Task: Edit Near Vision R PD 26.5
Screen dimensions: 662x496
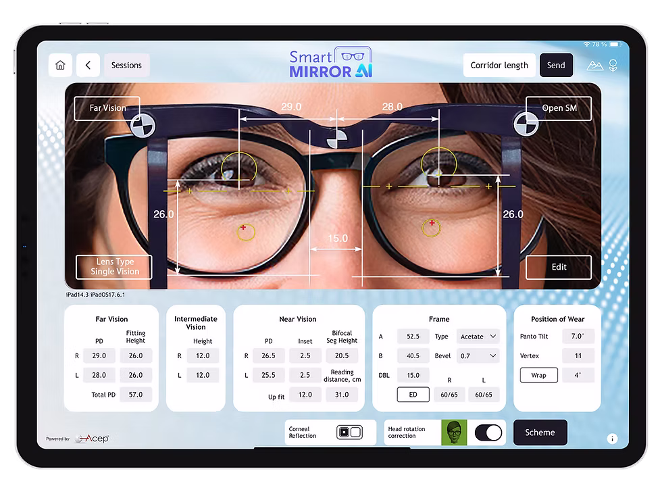Action: point(269,355)
